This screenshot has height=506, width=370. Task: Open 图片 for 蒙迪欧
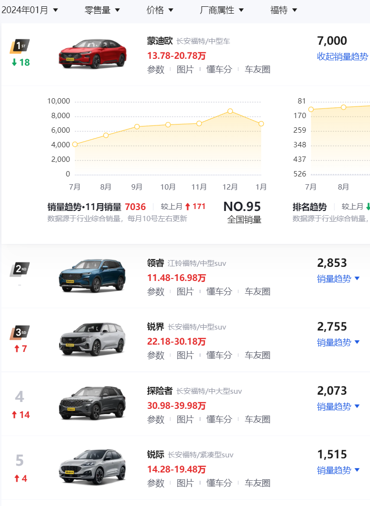point(185,70)
